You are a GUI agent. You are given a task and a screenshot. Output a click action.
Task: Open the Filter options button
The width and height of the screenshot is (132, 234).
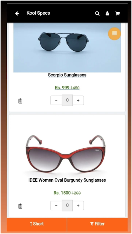[98, 224]
